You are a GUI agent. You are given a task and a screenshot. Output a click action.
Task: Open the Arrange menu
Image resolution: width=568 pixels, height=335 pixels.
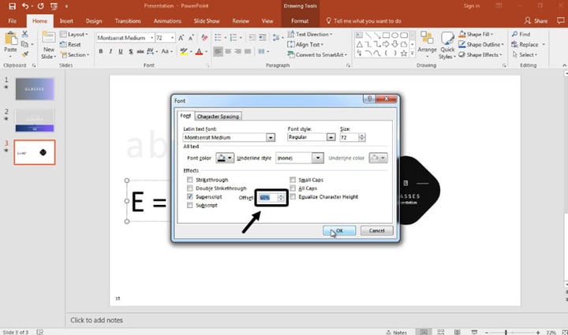click(427, 45)
